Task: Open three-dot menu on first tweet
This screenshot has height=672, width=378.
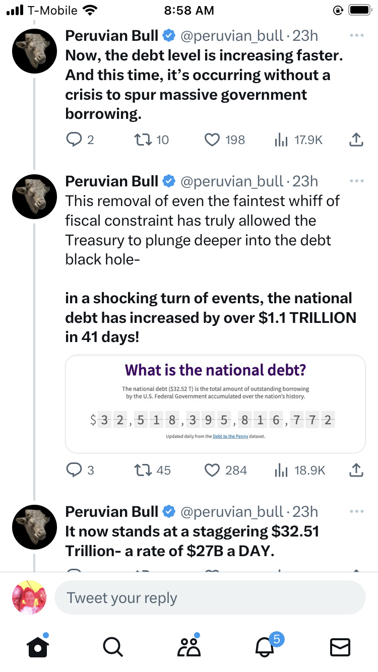Action: (x=356, y=36)
